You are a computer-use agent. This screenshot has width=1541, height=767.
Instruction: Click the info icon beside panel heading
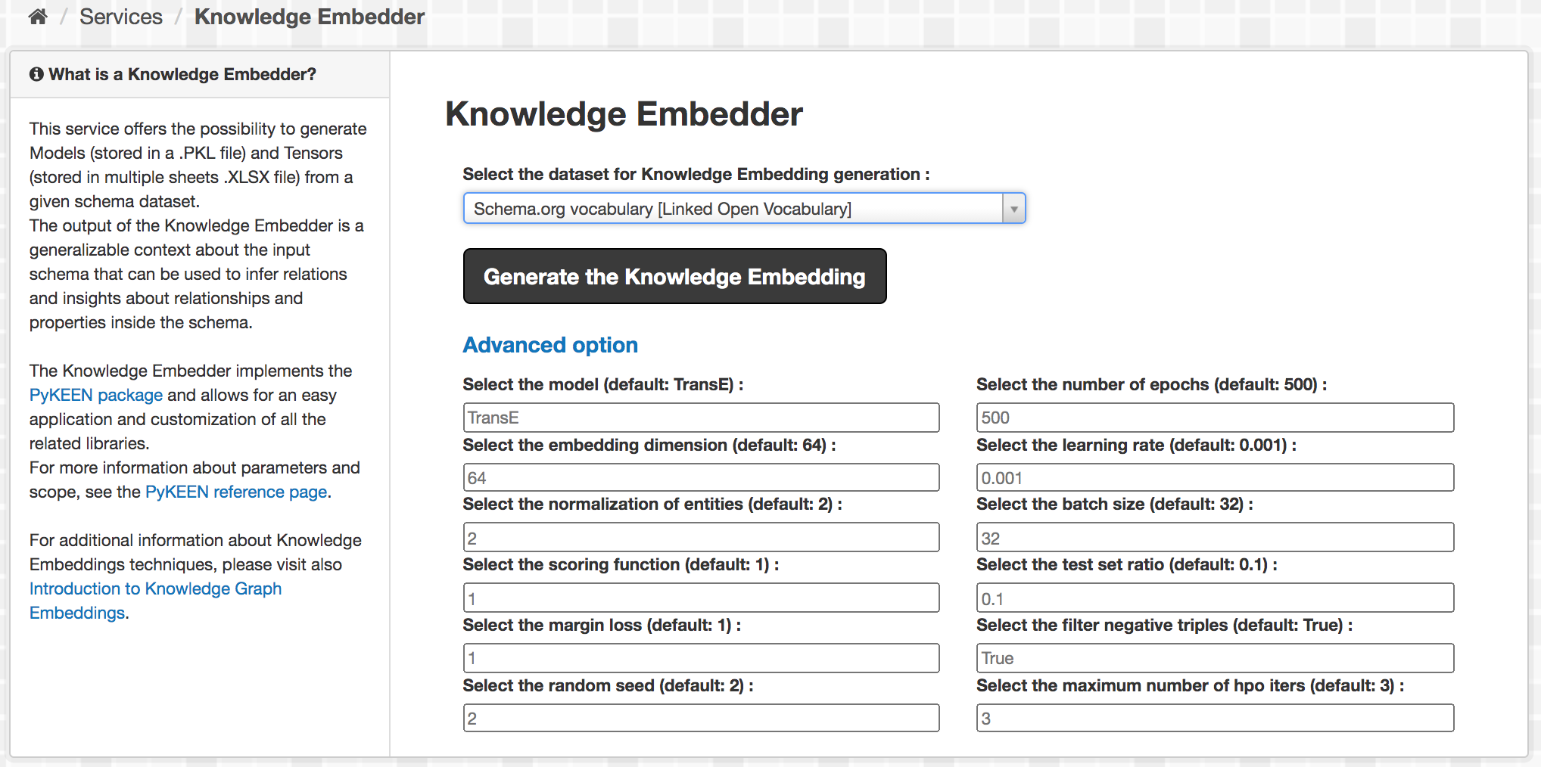[36, 74]
